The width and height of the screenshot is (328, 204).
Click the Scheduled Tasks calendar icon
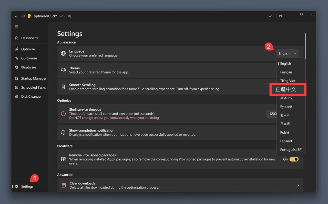pos(17,87)
